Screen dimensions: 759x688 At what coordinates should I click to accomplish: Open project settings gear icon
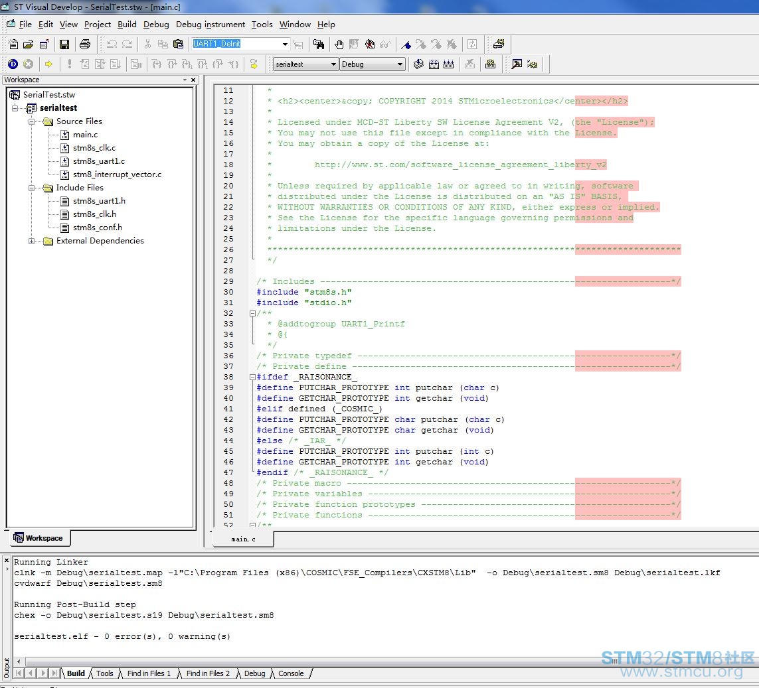490,64
